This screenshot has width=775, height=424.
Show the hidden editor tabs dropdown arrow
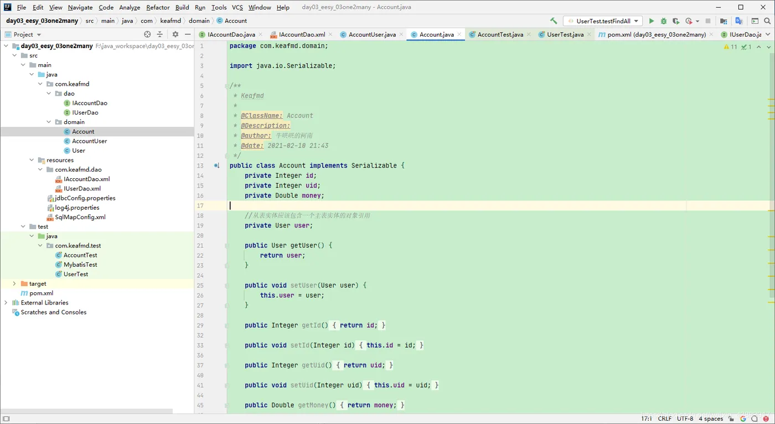point(768,34)
